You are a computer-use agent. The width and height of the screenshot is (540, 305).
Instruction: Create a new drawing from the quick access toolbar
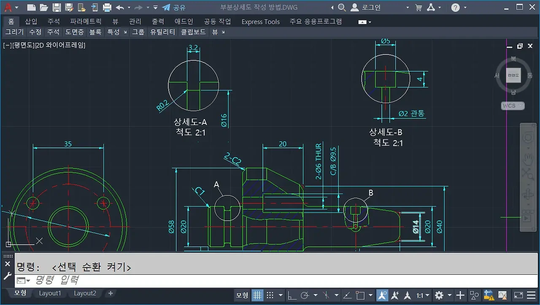tap(31, 7)
